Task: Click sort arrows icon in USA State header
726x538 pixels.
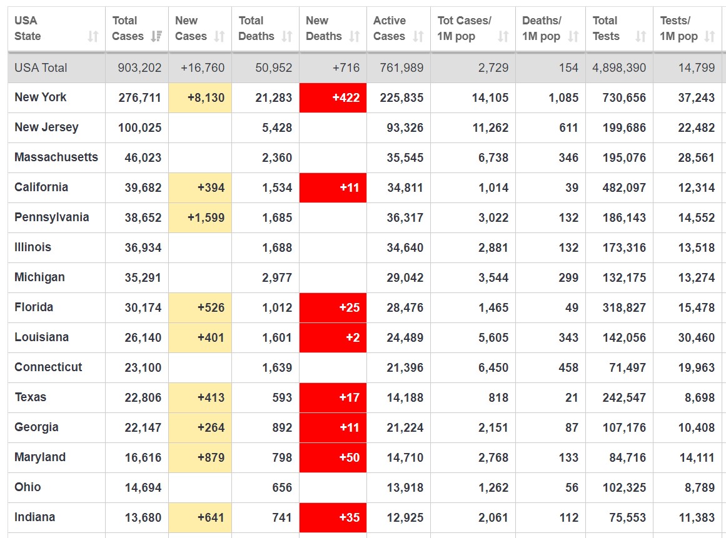Action: tap(93, 37)
